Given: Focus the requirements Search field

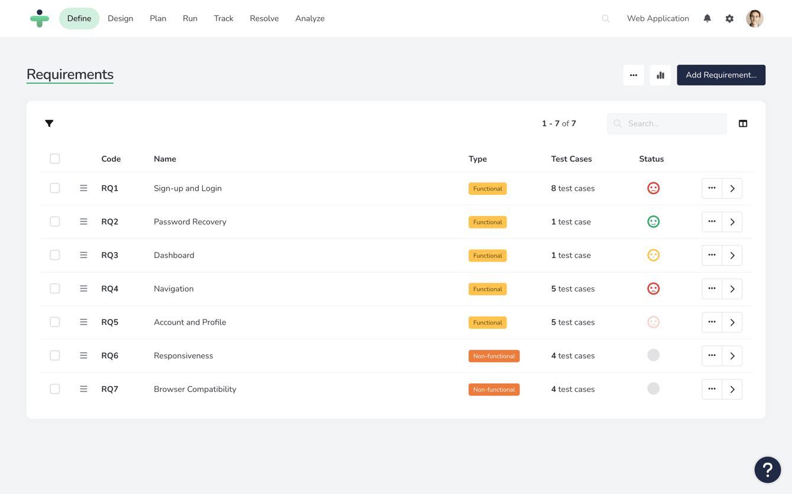Looking at the screenshot, I should (667, 123).
